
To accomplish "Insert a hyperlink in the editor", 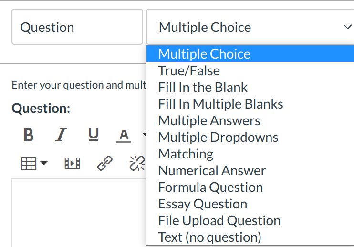I will pyautogui.click(x=104, y=163).
